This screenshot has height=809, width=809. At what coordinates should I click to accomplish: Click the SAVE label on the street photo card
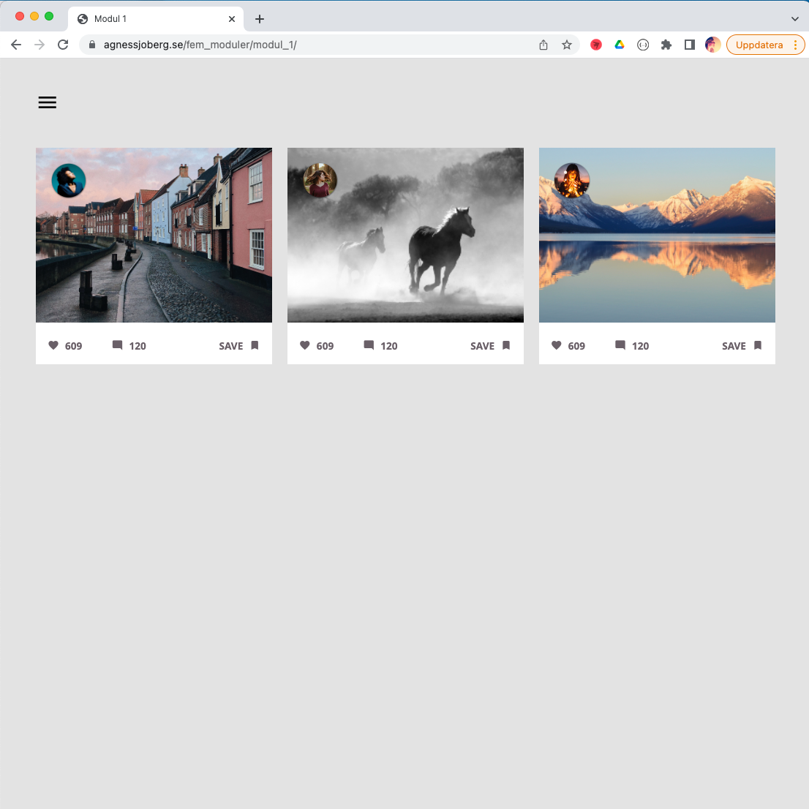[x=230, y=346]
